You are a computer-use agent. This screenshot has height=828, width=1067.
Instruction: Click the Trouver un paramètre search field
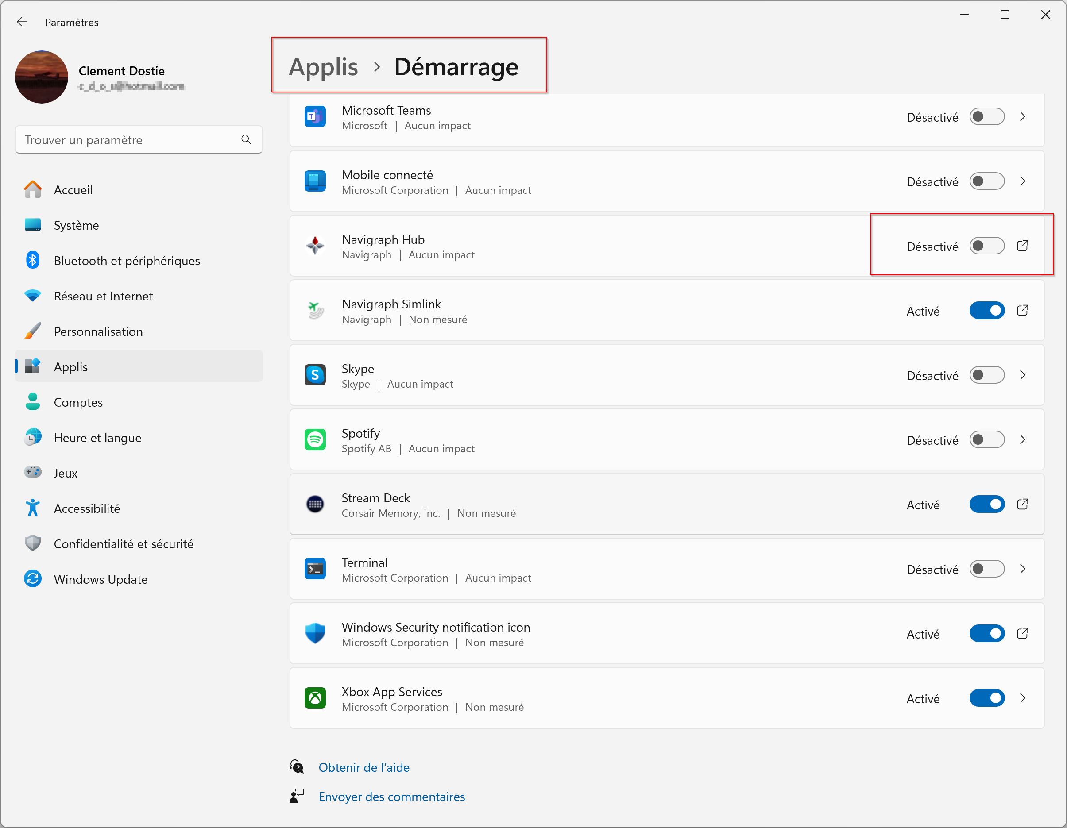pyautogui.click(x=139, y=140)
